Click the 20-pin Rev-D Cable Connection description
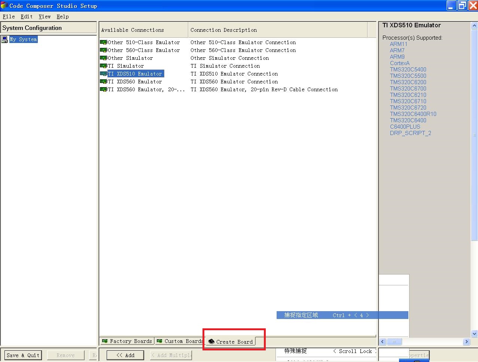The image size is (478, 362). pos(264,89)
